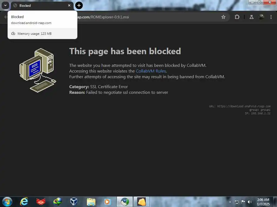Screen dimensions: 277x207
Task: Launch Internet Explorer from the taskbar
Action: click(24, 202)
